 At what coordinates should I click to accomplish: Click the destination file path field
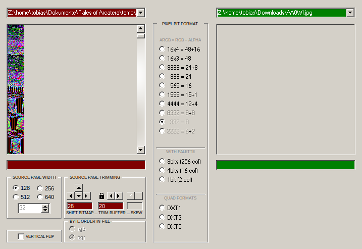point(281,13)
